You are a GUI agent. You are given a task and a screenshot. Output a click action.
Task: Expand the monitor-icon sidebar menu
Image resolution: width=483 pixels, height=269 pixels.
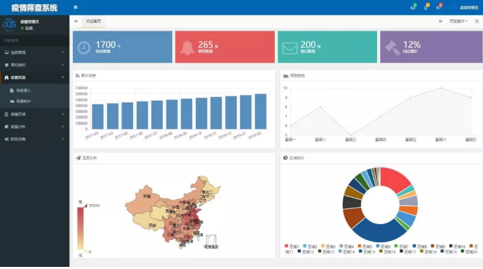(x=34, y=53)
